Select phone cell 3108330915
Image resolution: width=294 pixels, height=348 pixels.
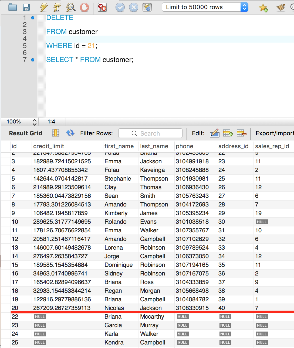click(192, 308)
